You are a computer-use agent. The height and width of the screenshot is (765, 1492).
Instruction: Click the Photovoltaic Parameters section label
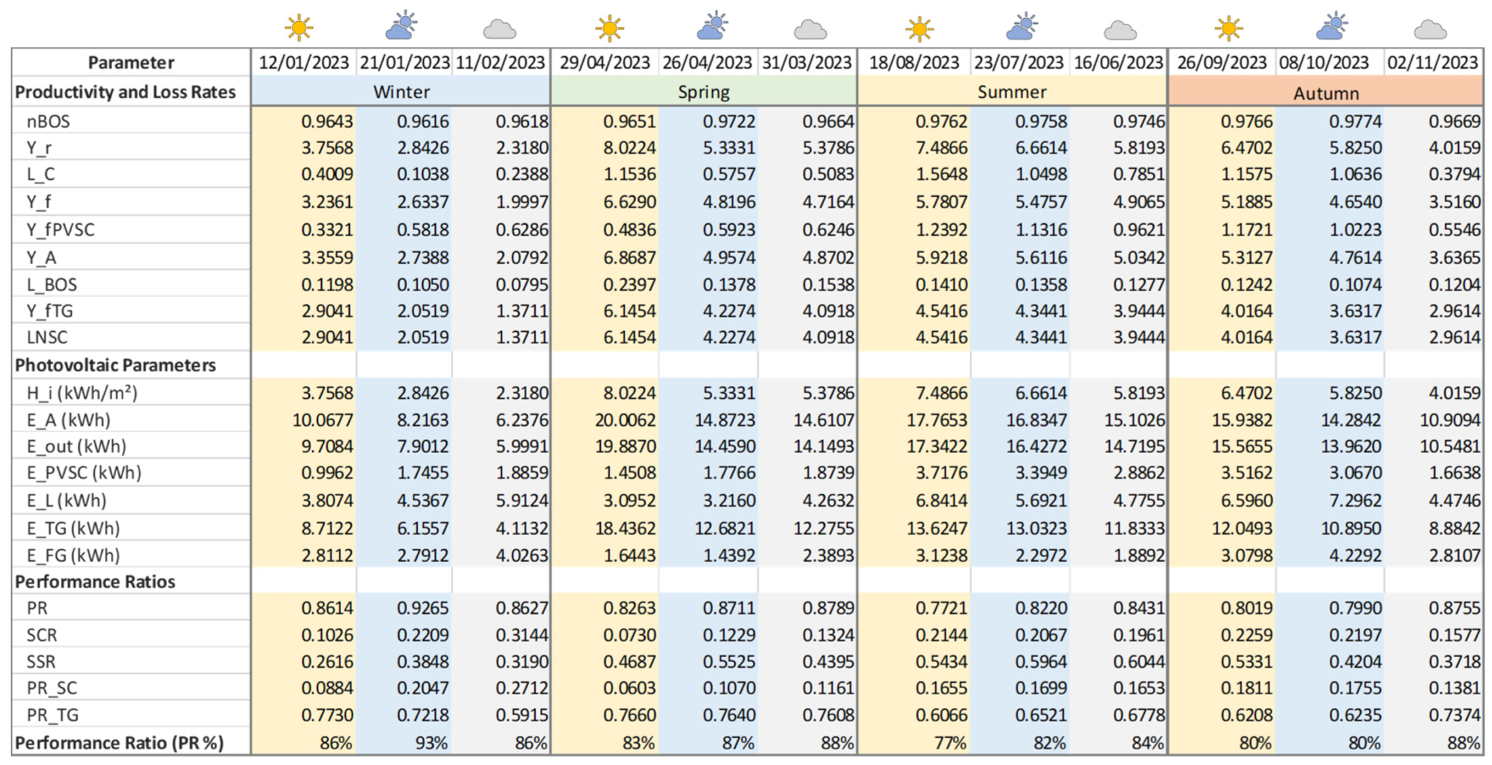coord(115,365)
